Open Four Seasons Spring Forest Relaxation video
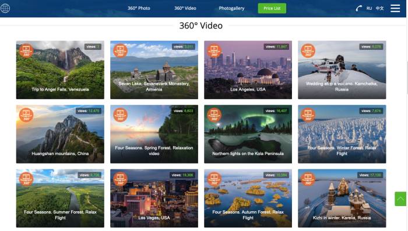Image resolution: width=408 pixels, height=231 pixels. (x=154, y=134)
